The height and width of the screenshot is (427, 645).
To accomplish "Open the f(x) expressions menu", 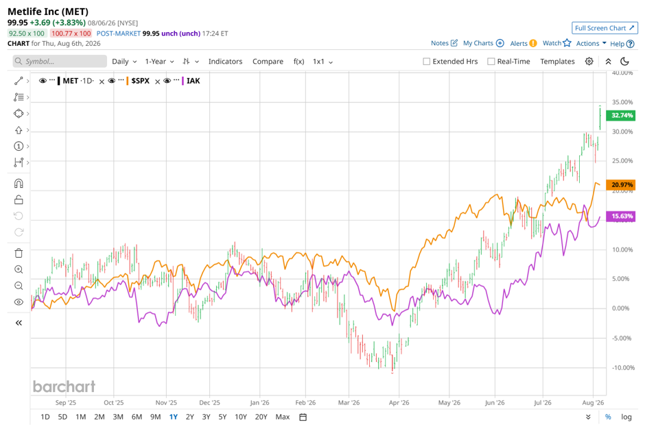I will click(x=298, y=61).
